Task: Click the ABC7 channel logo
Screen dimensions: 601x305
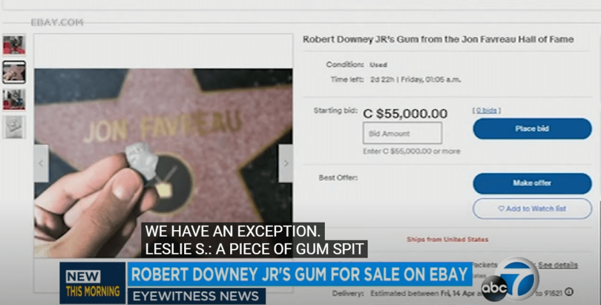Action: [510, 279]
